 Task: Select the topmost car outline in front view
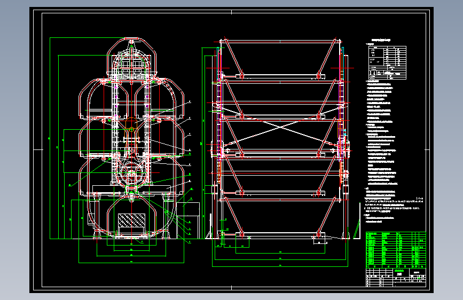[x=131, y=59]
